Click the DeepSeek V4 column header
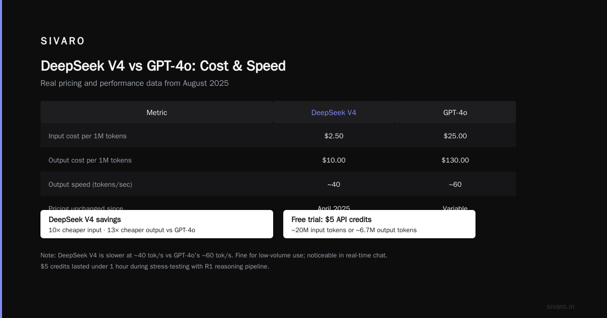 [334, 113]
